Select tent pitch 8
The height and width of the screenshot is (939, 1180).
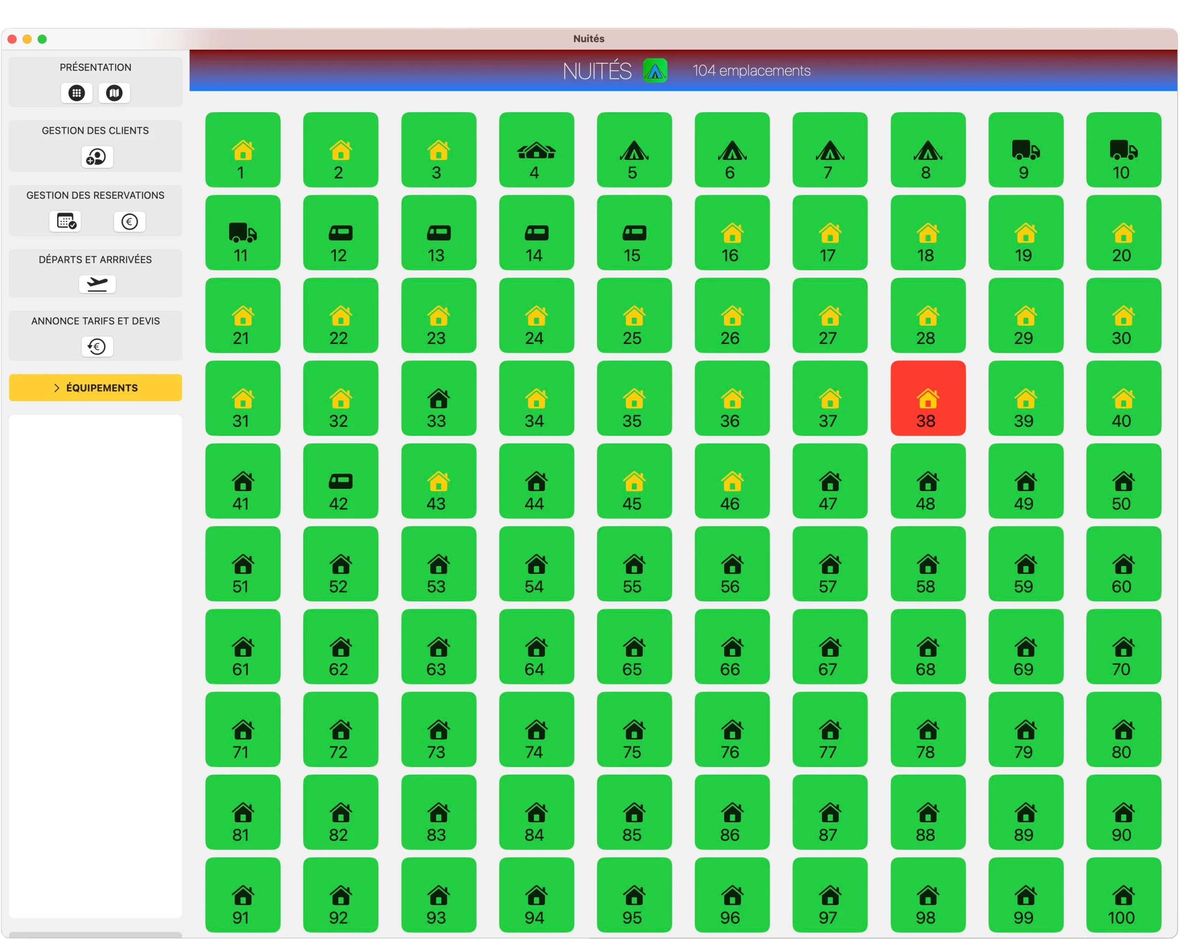point(928,150)
